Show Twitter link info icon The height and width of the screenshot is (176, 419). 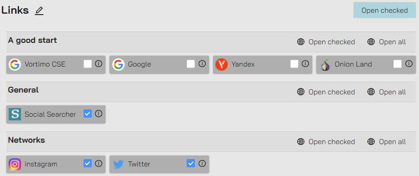pos(202,163)
